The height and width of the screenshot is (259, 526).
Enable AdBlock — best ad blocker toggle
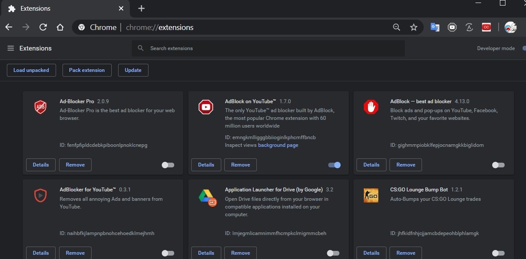[x=498, y=165]
